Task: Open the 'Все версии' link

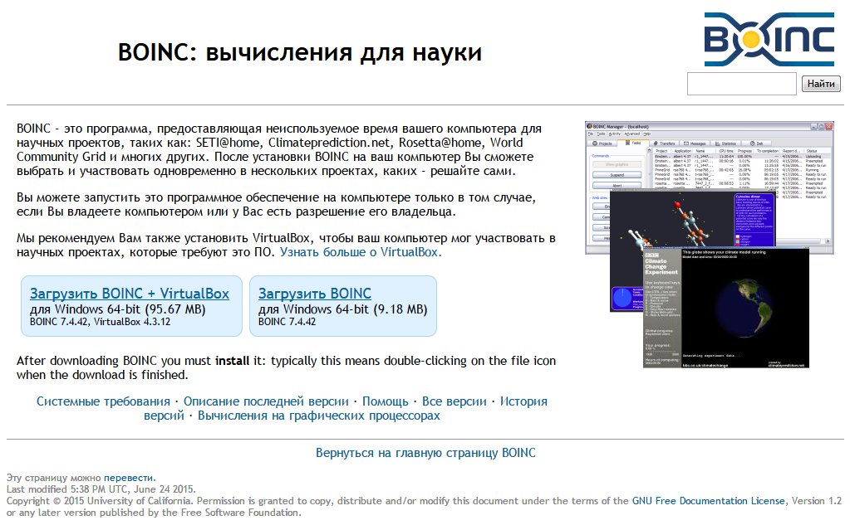Action: click(x=454, y=401)
